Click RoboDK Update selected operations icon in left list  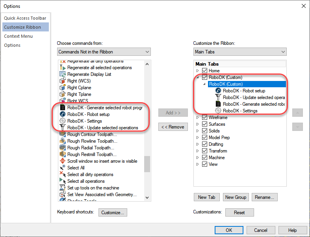coord(62,128)
